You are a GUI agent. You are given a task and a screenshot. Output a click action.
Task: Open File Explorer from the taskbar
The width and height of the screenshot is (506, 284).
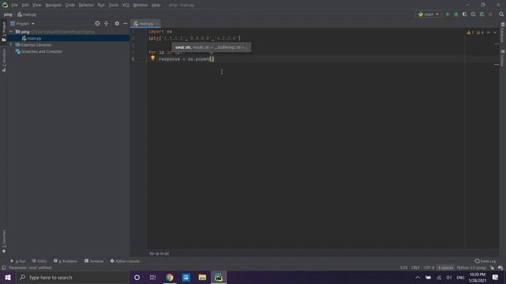coord(202,277)
